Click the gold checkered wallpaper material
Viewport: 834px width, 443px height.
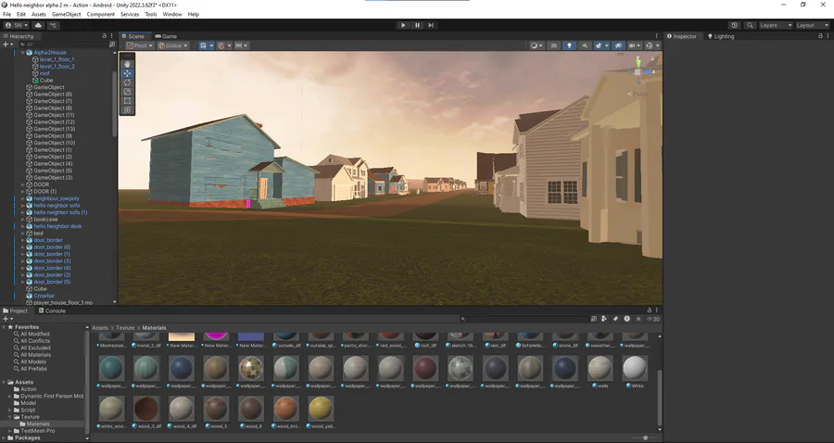pyautogui.click(x=250, y=368)
